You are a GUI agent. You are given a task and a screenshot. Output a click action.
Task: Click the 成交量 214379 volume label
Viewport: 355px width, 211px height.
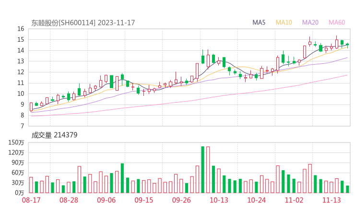[54, 135]
